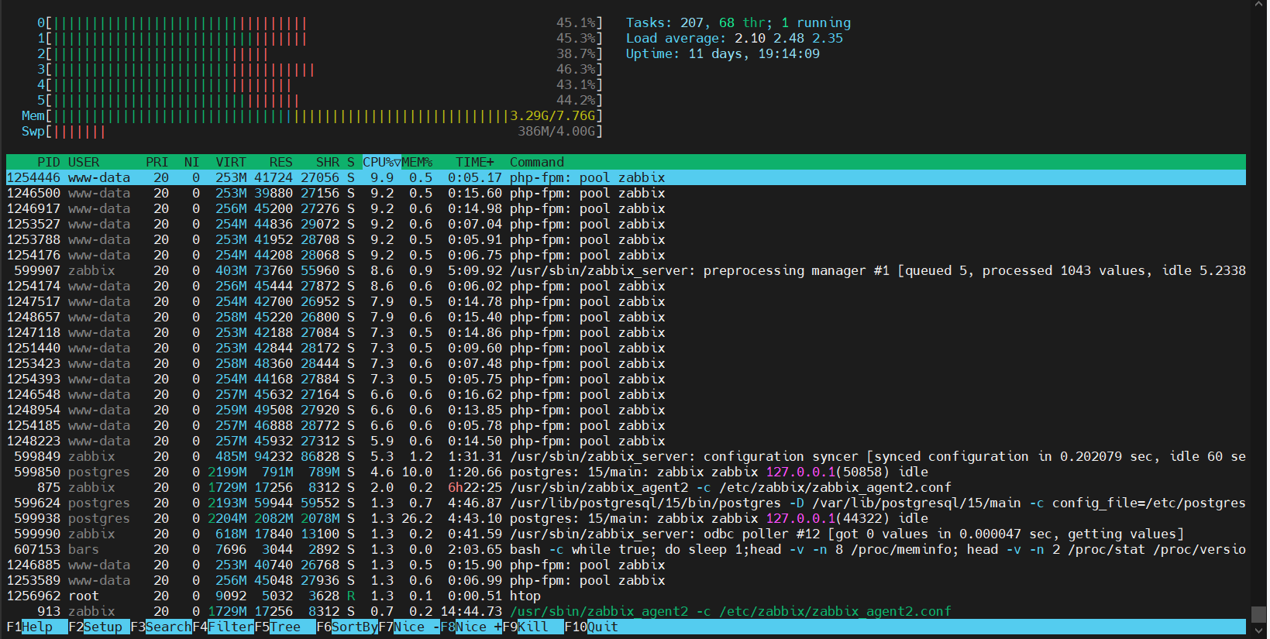Open F6 SortBy menu

[x=347, y=627]
